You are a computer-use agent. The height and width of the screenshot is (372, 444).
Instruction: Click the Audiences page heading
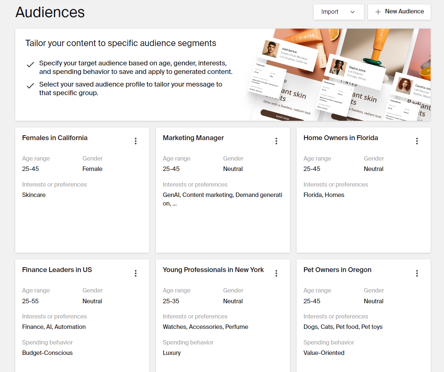[50, 12]
